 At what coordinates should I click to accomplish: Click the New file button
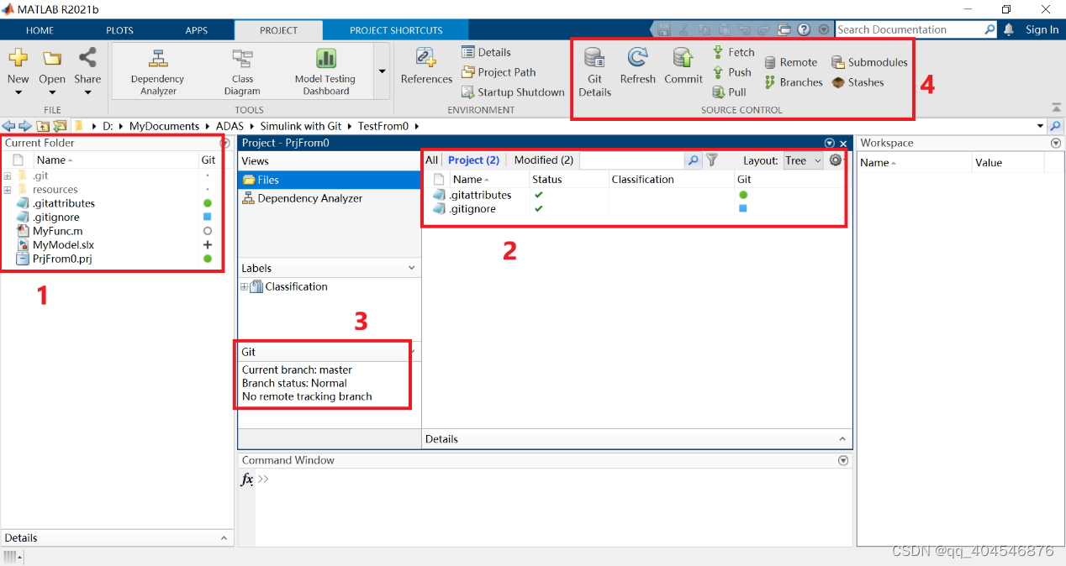pyautogui.click(x=18, y=71)
